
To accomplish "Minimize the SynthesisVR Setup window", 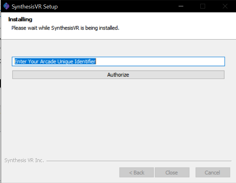I will click(x=181, y=6).
